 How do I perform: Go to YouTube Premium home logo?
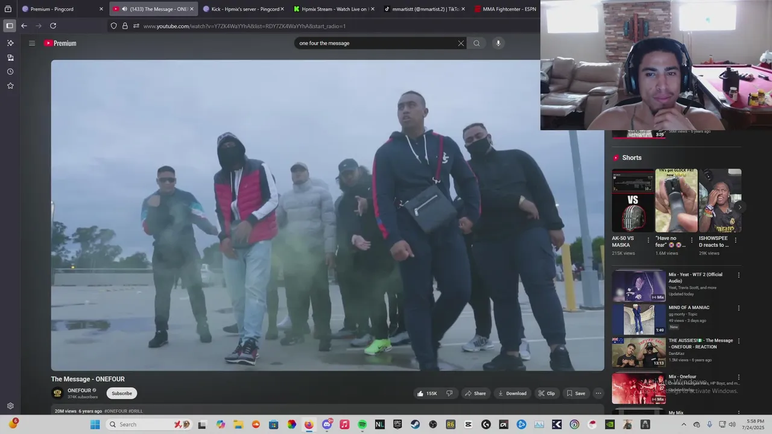pos(60,43)
